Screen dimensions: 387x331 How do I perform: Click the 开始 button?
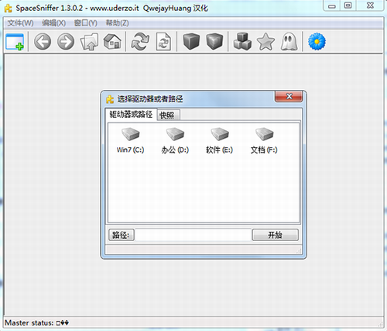point(275,235)
